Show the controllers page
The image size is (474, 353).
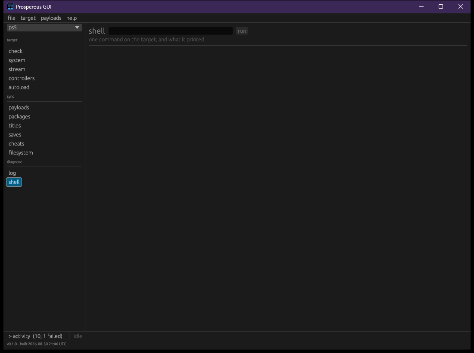(22, 78)
